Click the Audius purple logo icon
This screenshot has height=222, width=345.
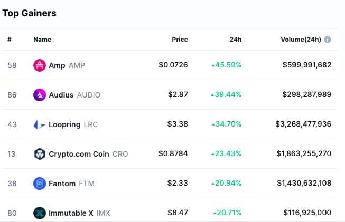pyautogui.click(x=40, y=95)
